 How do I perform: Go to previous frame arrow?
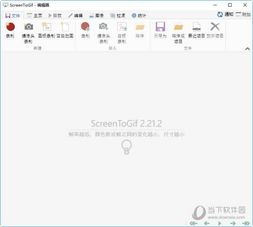(x=207, y=223)
